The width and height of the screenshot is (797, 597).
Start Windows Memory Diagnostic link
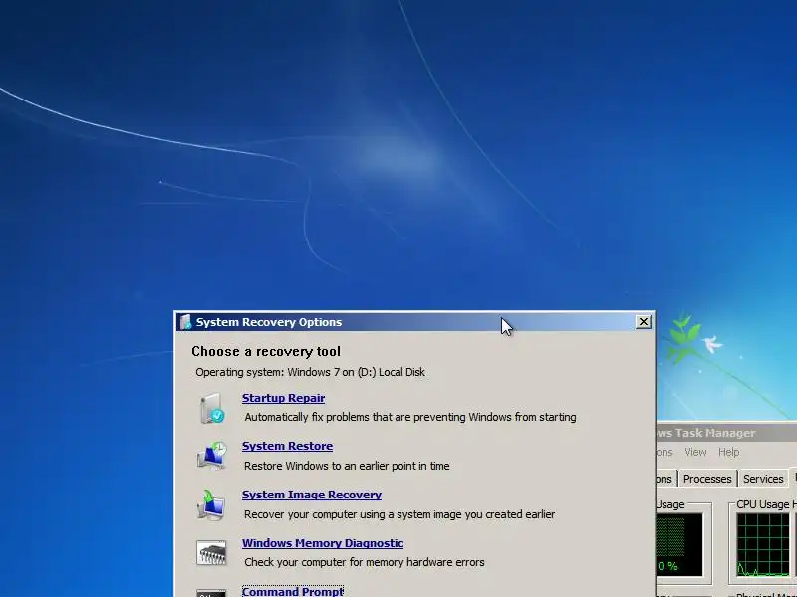(x=323, y=543)
